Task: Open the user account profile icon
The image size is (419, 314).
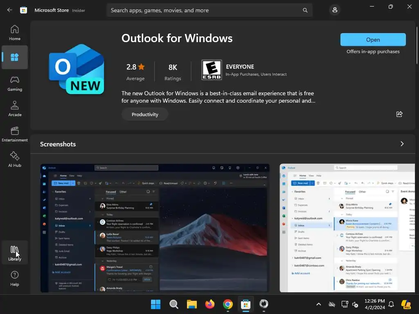Action: pos(335,10)
